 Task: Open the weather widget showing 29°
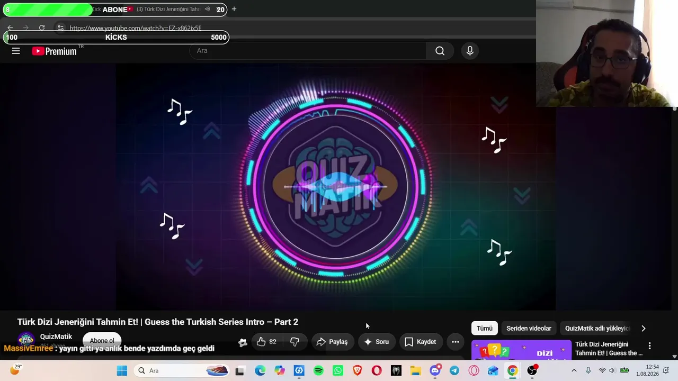coord(16,370)
